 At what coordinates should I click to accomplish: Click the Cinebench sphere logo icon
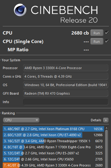20,10
